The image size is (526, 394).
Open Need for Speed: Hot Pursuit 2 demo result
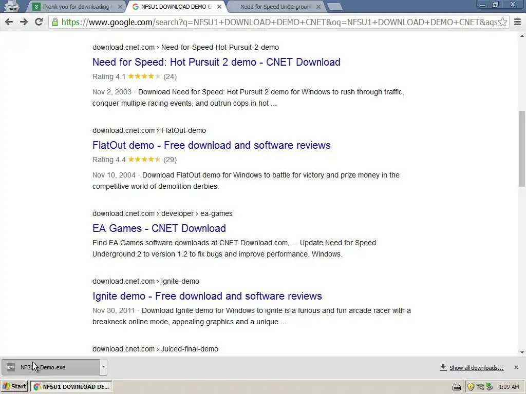click(x=216, y=62)
